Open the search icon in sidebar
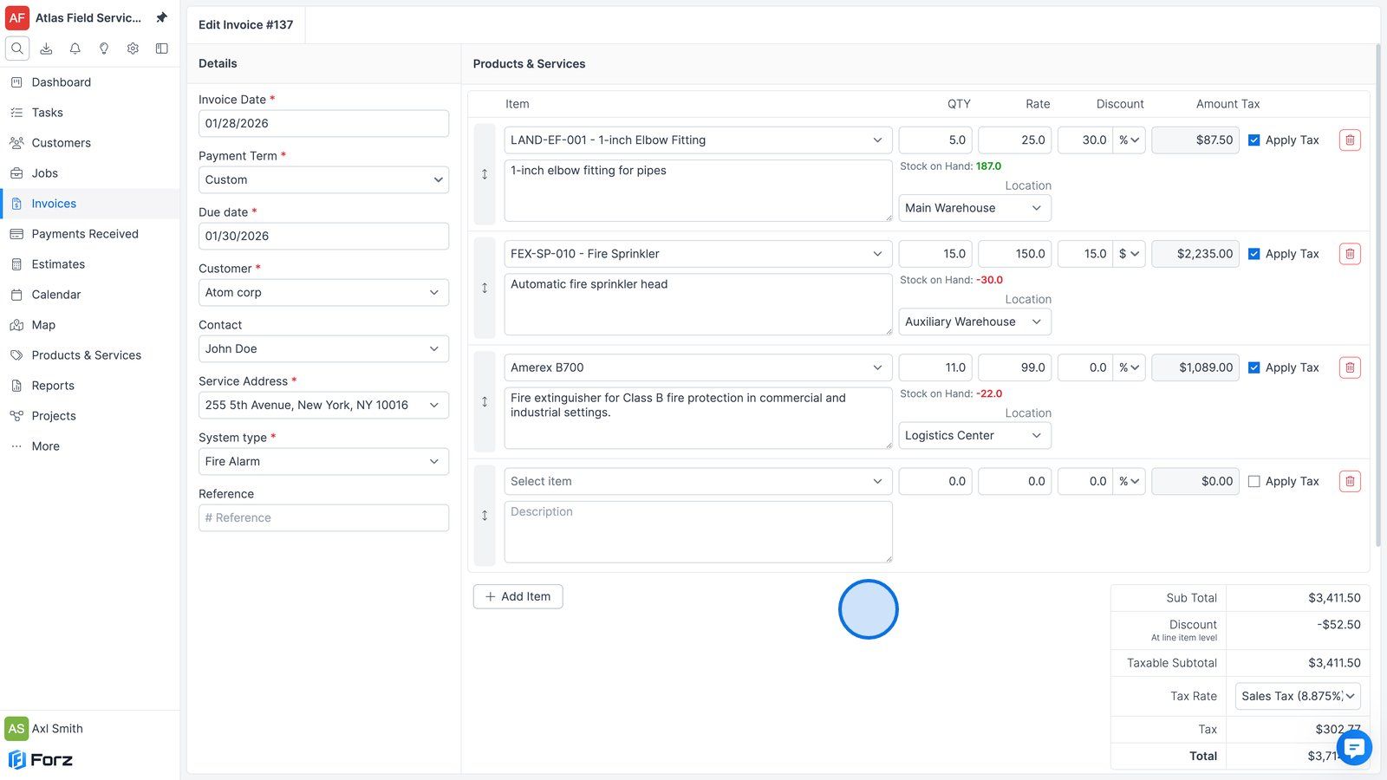Image resolution: width=1387 pixels, height=780 pixels. click(17, 49)
